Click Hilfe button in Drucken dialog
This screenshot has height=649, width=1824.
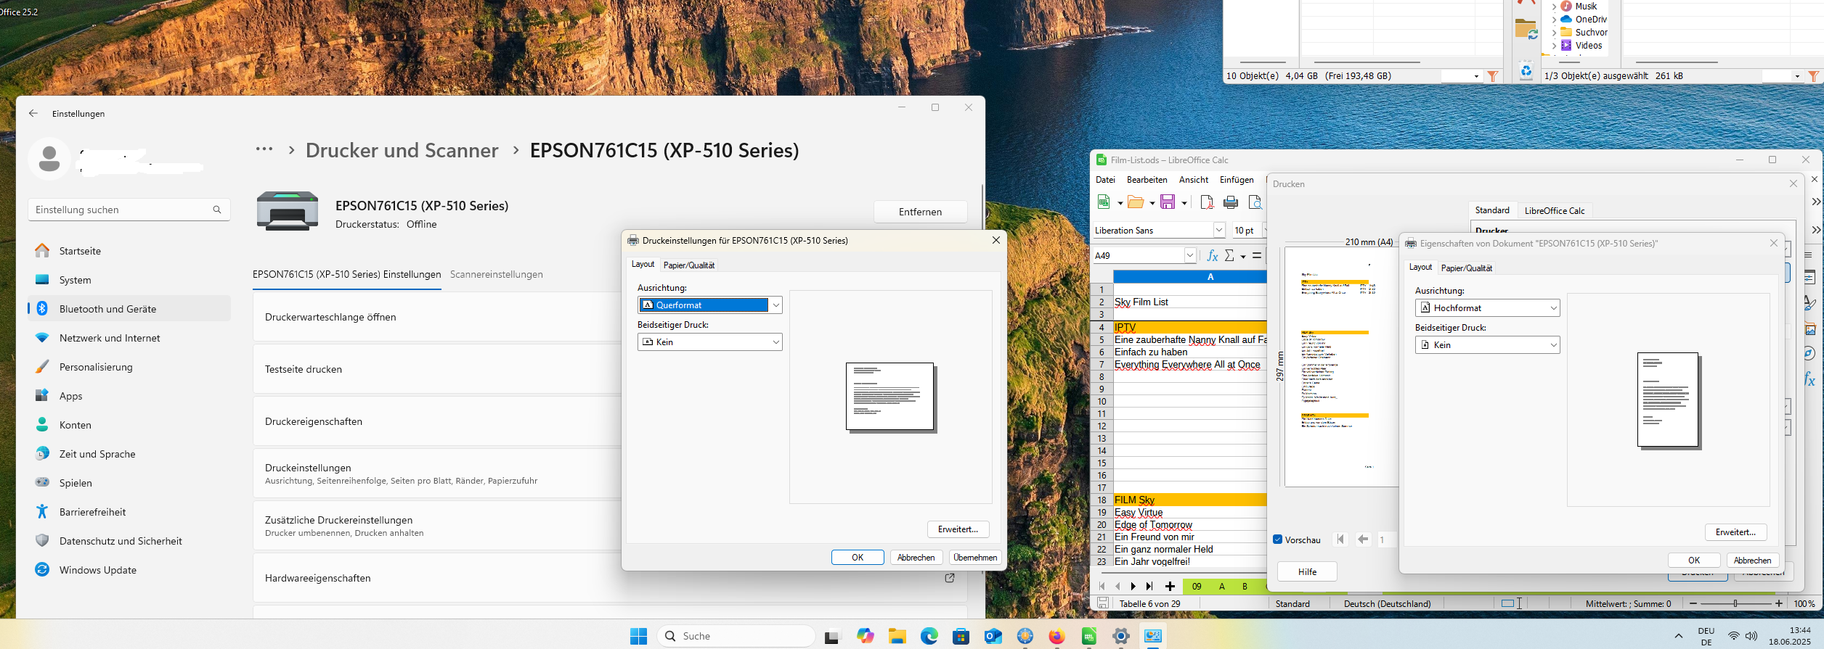1307,571
